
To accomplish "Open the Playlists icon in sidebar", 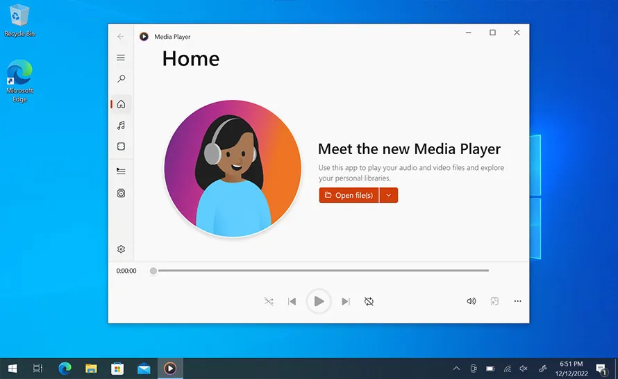I will click(121, 194).
